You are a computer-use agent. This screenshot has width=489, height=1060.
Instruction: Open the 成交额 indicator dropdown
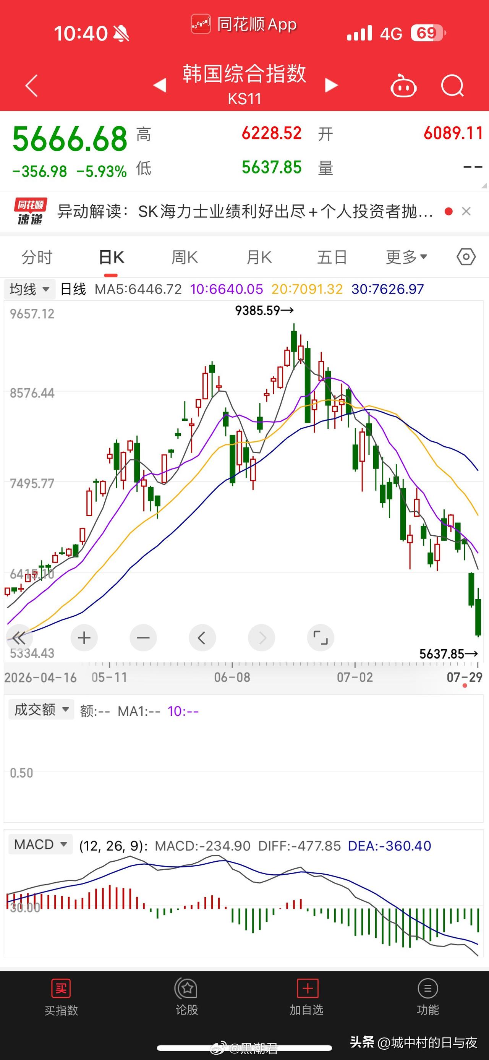click(x=41, y=710)
